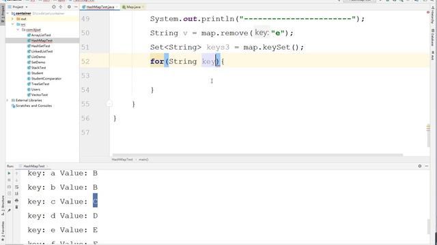Select HashMapTest in project tree

42,41
